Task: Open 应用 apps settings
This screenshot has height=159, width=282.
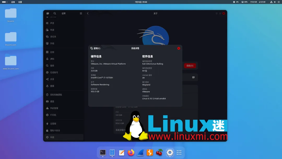Action: (x=64, y=52)
